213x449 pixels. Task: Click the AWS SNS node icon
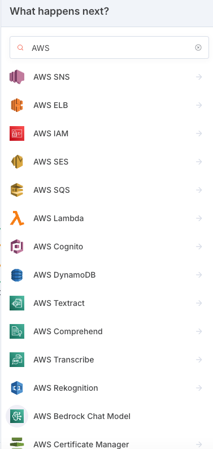click(x=17, y=77)
